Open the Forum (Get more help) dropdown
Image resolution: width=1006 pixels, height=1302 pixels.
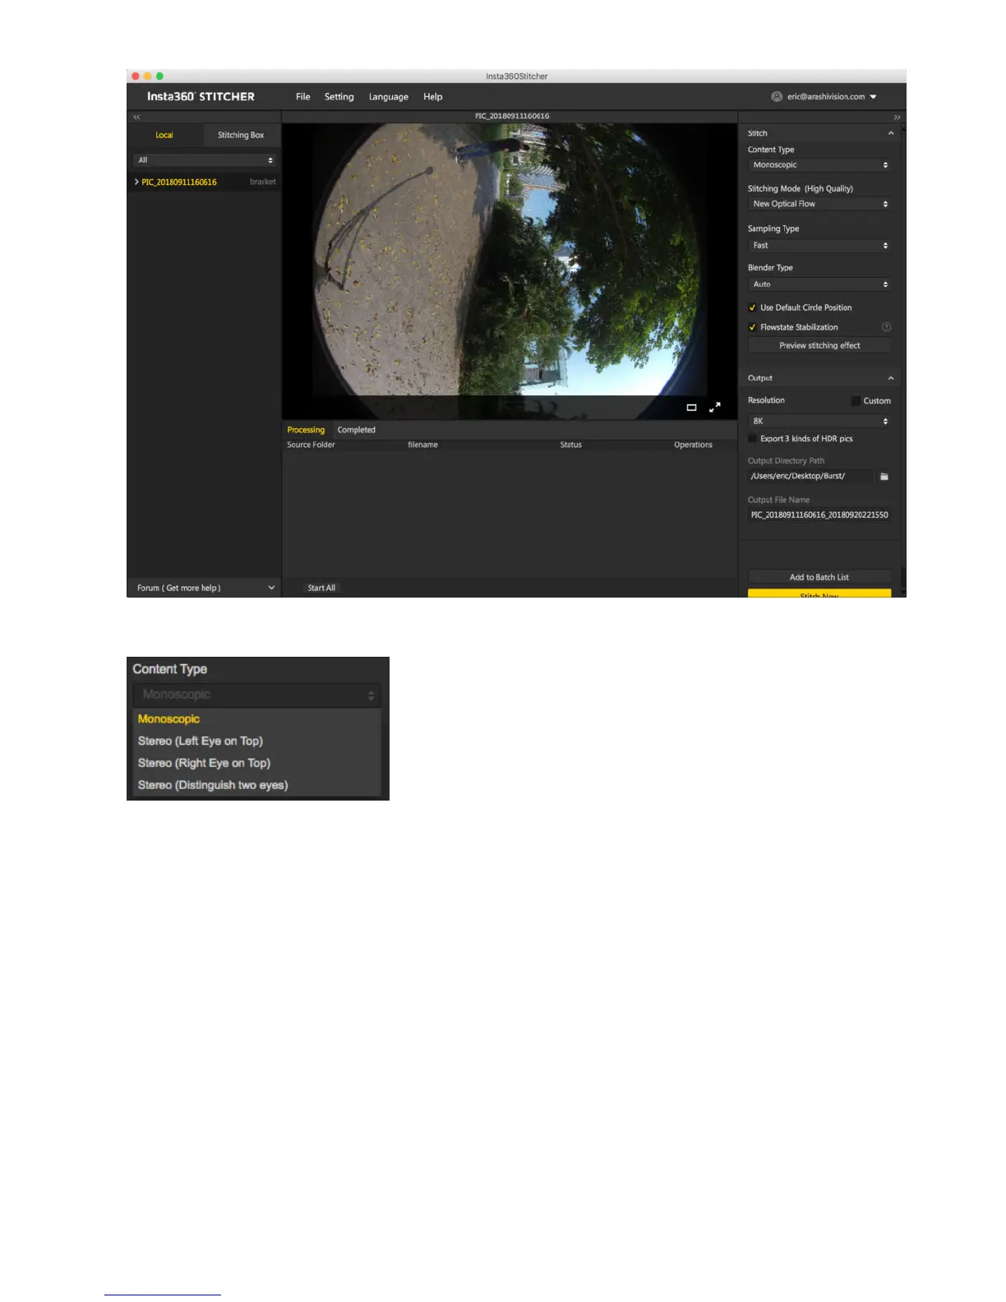[x=204, y=588]
